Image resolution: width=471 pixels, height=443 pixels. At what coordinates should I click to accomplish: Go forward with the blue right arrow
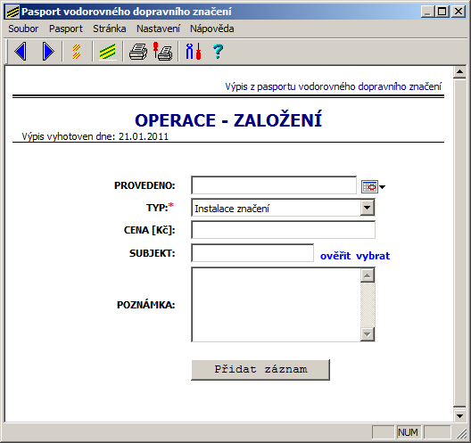(48, 52)
